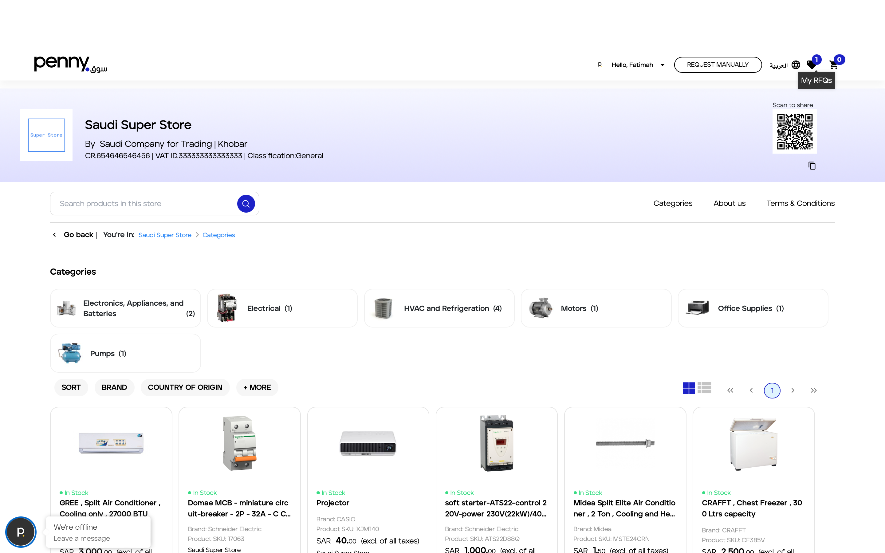
Task: Click GREE Split Air Conditioner title
Action: pyautogui.click(x=110, y=508)
